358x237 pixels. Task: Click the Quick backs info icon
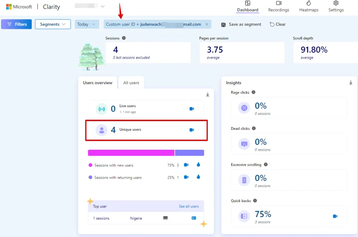[x=255, y=201]
